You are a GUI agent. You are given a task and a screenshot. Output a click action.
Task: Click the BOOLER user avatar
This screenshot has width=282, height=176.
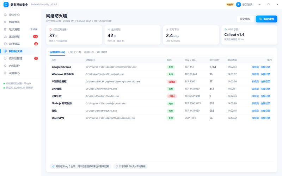click(238, 5)
